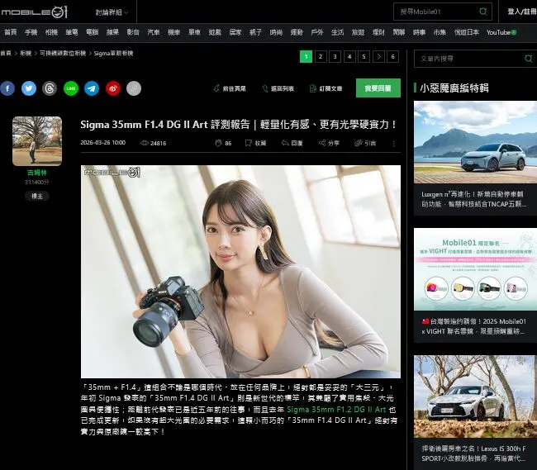Open the three-dot more options menu

[393, 143]
